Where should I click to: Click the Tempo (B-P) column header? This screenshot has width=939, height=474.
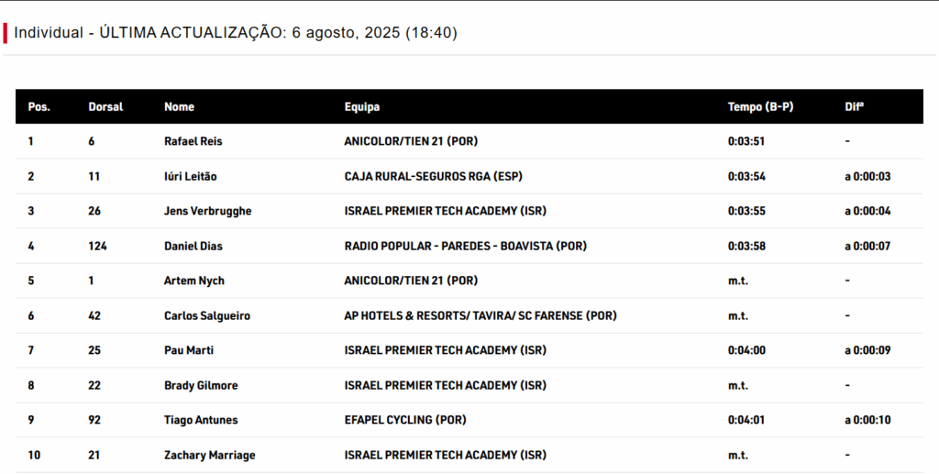(x=760, y=106)
